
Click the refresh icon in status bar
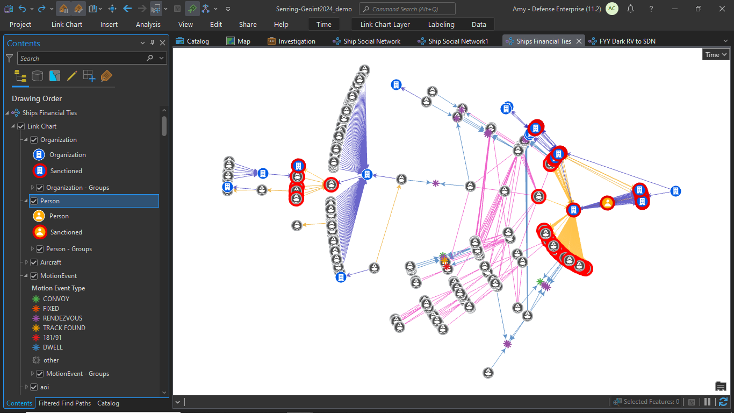tap(723, 402)
